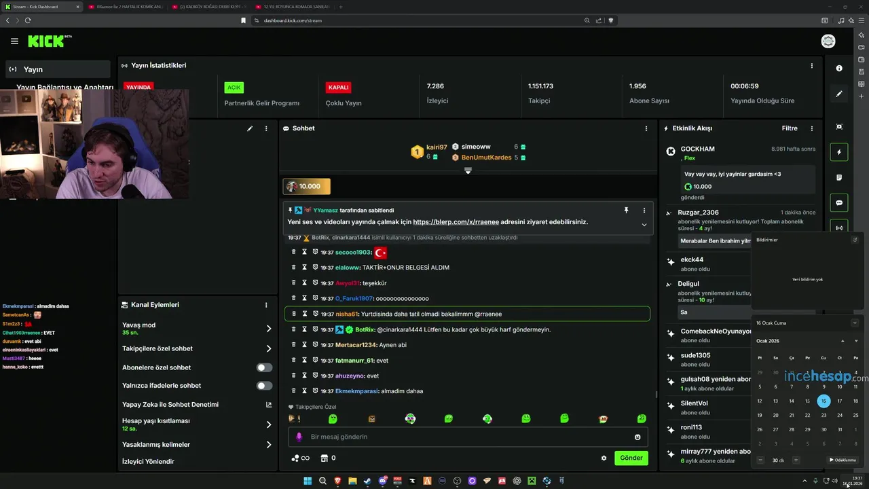869x489 pixels.
Task: Open the hamburger navigation menu
Action: [x=14, y=41]
